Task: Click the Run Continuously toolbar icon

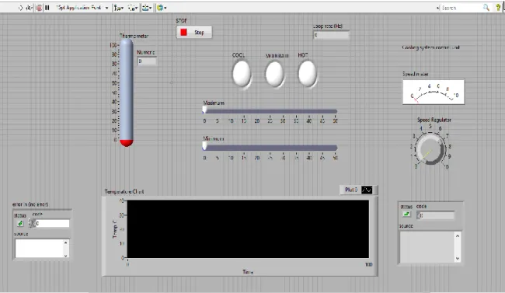Action: (30, 8)
